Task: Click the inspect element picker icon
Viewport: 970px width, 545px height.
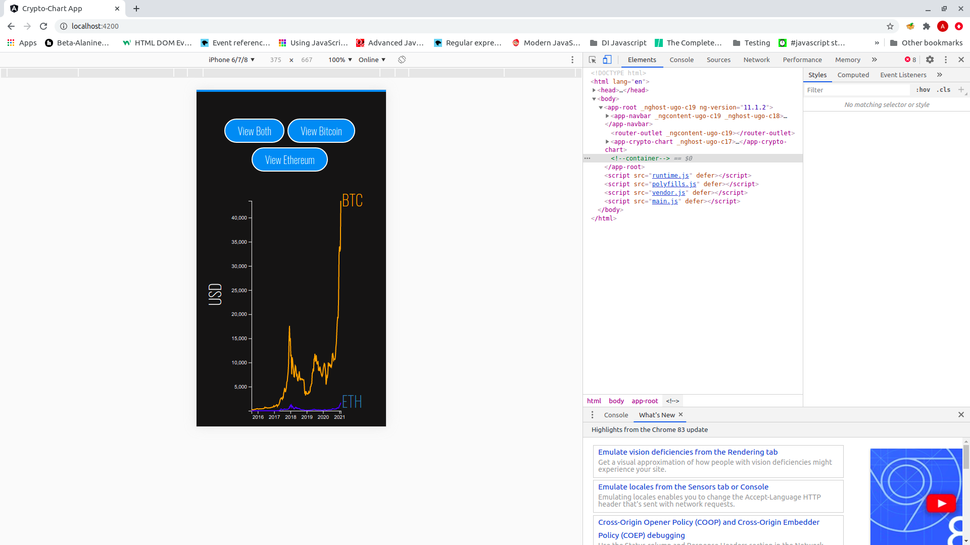Action: pos(592,60)
